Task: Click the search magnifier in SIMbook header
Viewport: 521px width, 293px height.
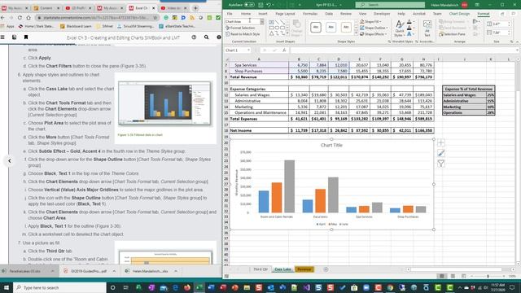Action: click(206, 37)
